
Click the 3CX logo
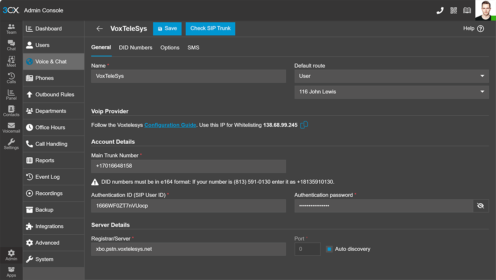[x=11, y=10]
